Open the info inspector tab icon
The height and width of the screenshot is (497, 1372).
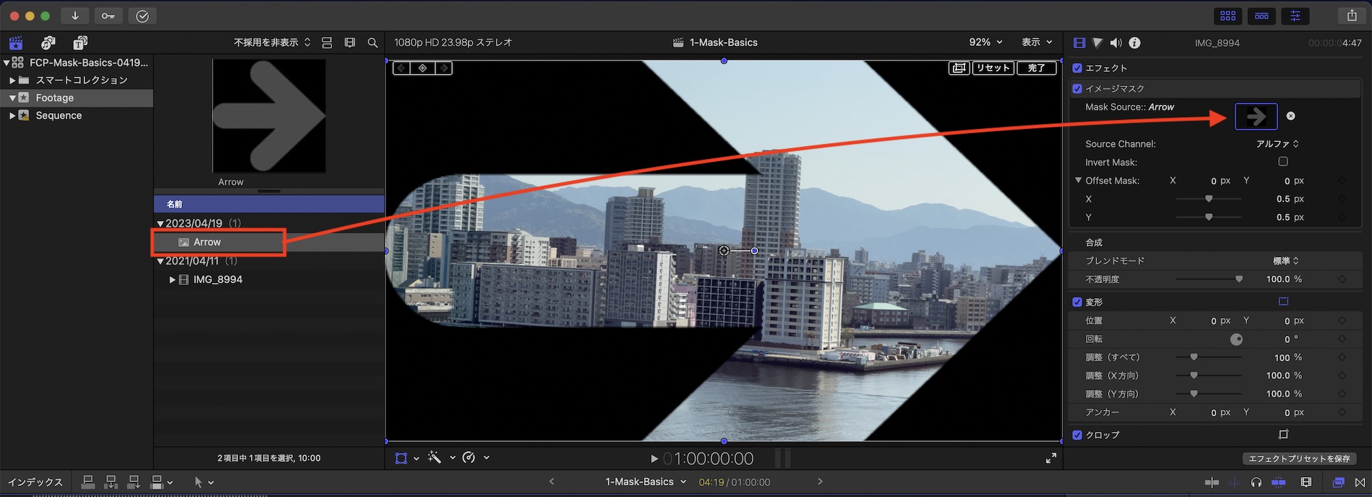pyautogui.click(x=1135, y=43)
